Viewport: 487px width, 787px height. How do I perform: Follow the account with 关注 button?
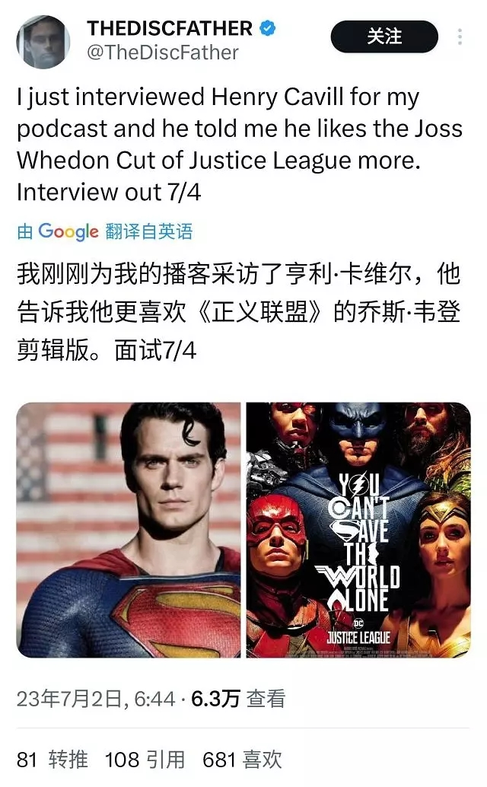pos(384,37)
